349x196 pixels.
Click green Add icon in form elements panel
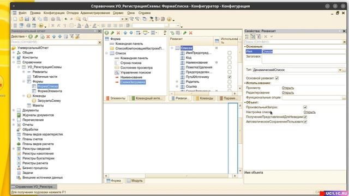(x=107, y=33)
